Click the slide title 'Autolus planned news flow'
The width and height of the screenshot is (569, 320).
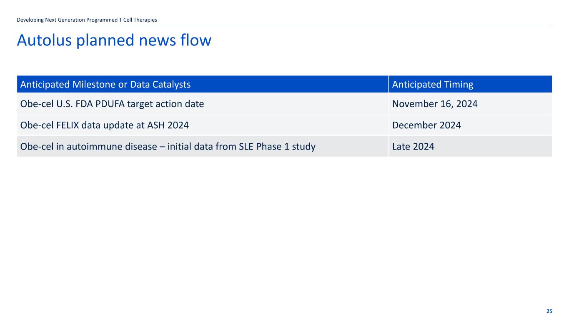click(114, 40)
